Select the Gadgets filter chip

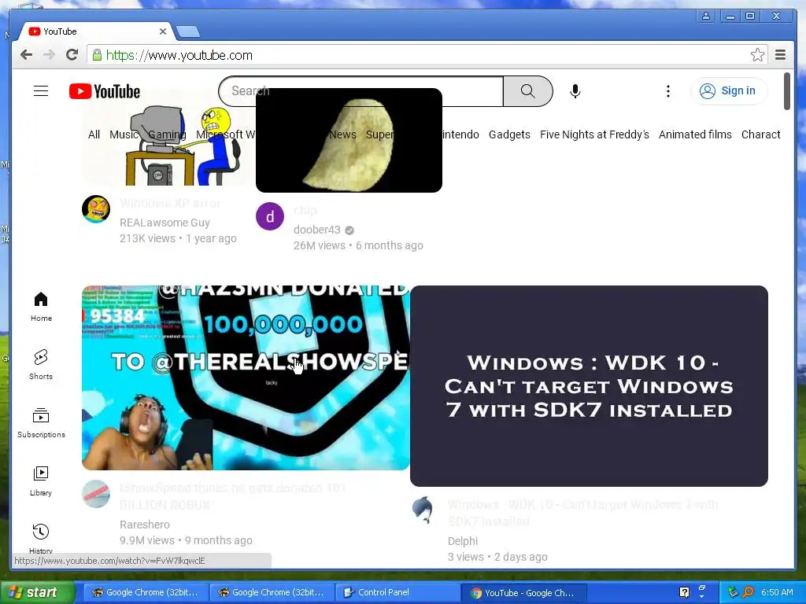coord(509,134)
